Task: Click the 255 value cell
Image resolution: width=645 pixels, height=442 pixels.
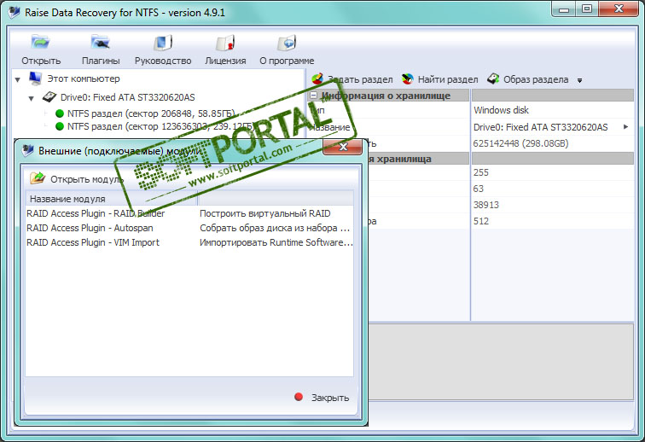Action: (x=553, y=172)
